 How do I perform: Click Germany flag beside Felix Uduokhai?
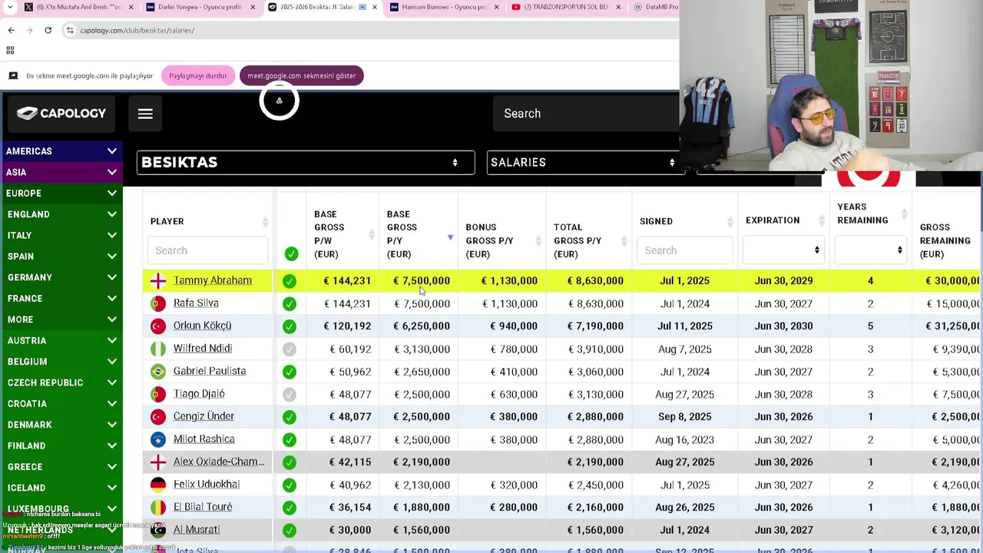pyautogui.click(x=158, y=485)
